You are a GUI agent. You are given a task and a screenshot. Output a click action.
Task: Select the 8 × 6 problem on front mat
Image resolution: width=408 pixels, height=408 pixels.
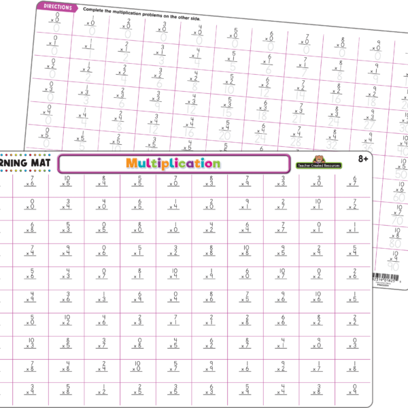point(209,297)
